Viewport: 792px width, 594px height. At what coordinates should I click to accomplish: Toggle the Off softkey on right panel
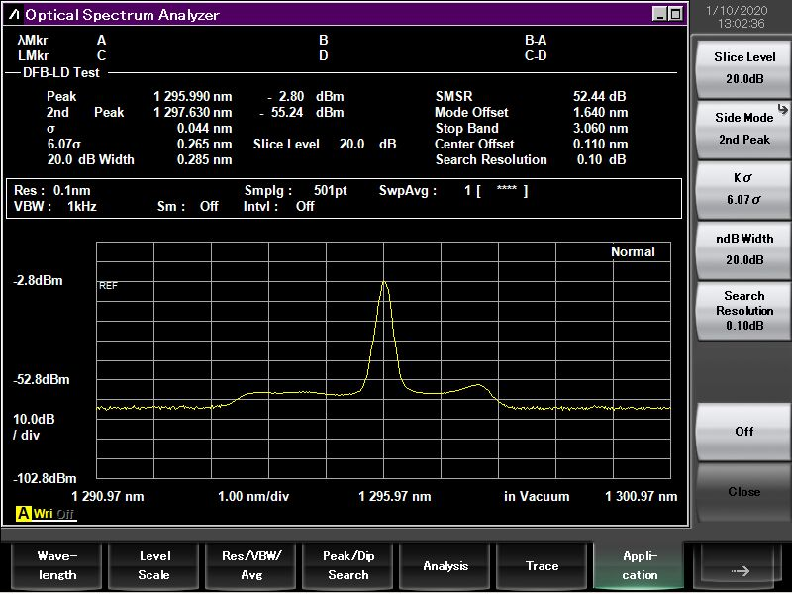click(x=743, y=432)
